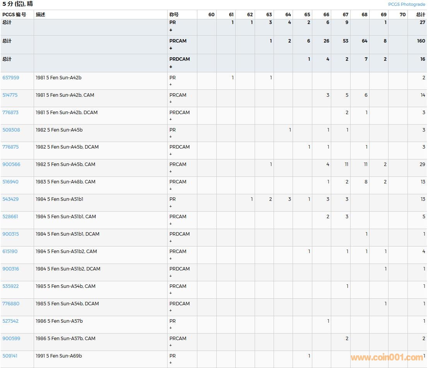The width and height of the screenshot is (428, 368).
Task: Click the 5 分 (铝), 精 table title
Action: 17,4
